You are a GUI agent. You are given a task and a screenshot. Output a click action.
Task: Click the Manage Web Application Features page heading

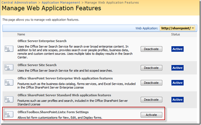coord(51,8)
